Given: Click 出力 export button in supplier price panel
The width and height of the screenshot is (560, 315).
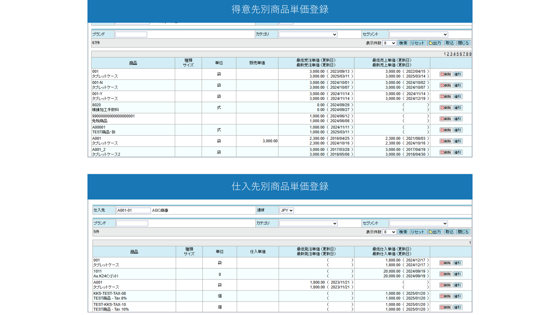Looking at the screenshot, I should point(435,232).
